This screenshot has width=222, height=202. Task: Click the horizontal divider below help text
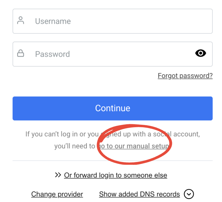(113, 160)
